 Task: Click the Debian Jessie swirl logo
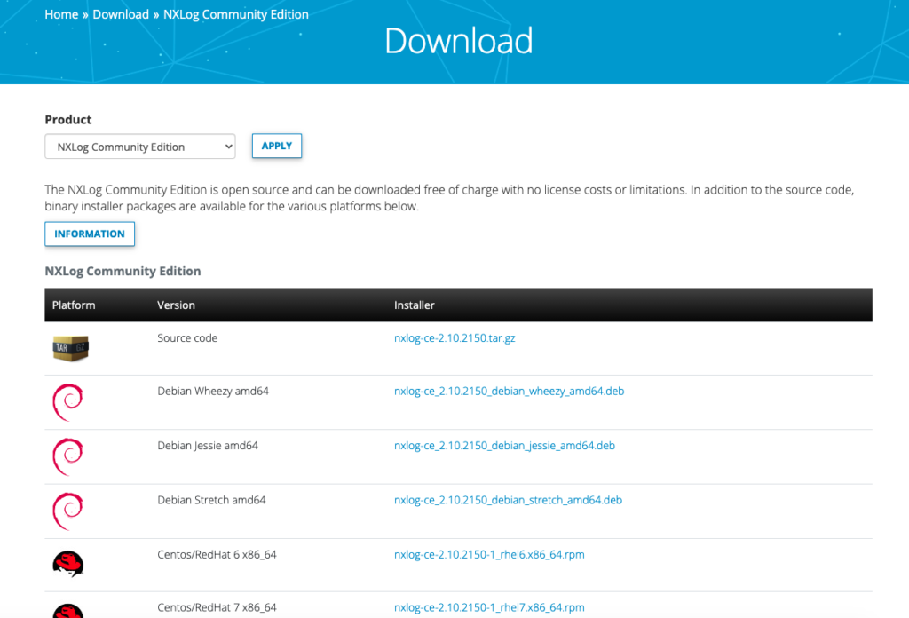click(67, 456)
